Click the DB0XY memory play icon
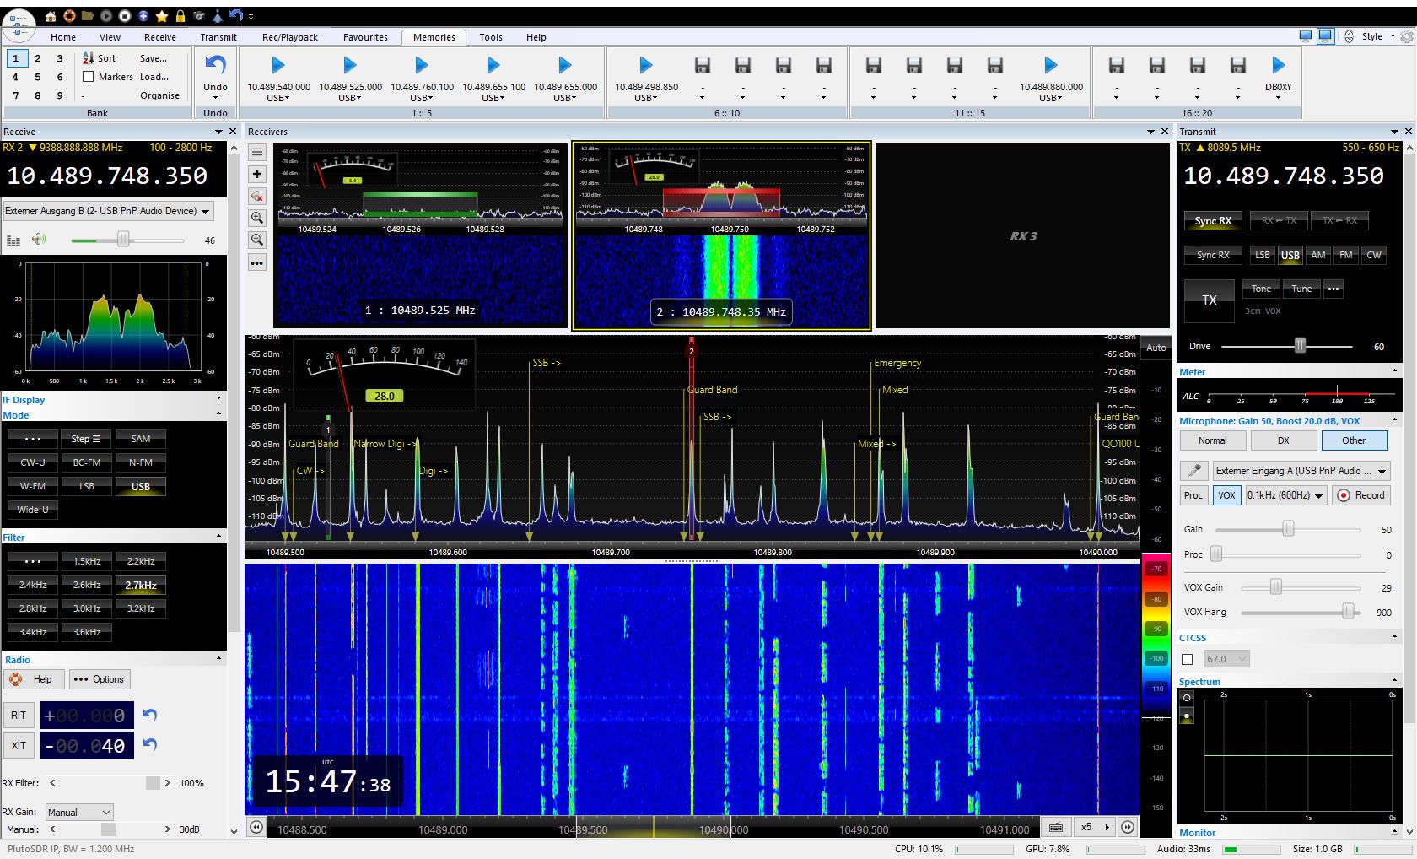The height and width of the screenshot is (859, 1417). 1278,65
